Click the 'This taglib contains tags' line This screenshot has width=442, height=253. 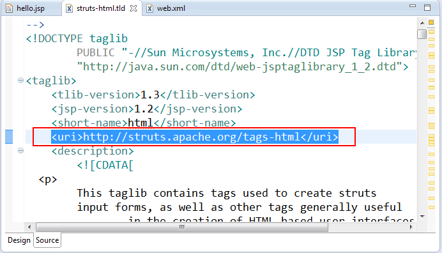pos(227,193)
